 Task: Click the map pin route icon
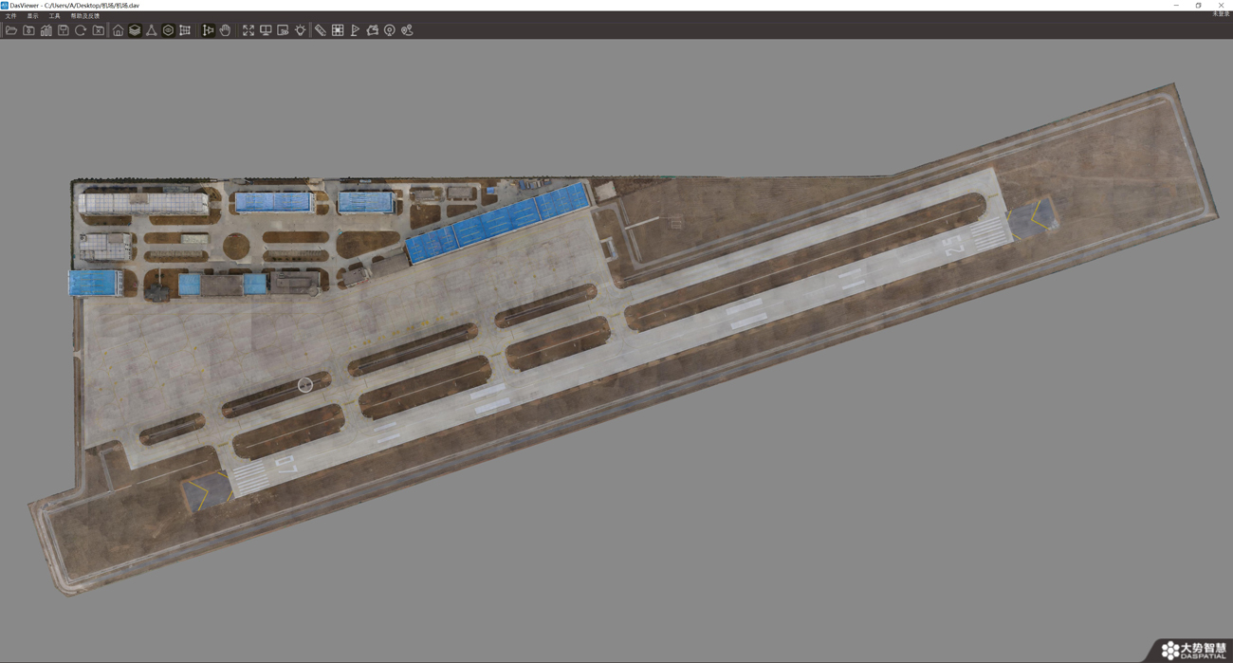coord(407,30)
